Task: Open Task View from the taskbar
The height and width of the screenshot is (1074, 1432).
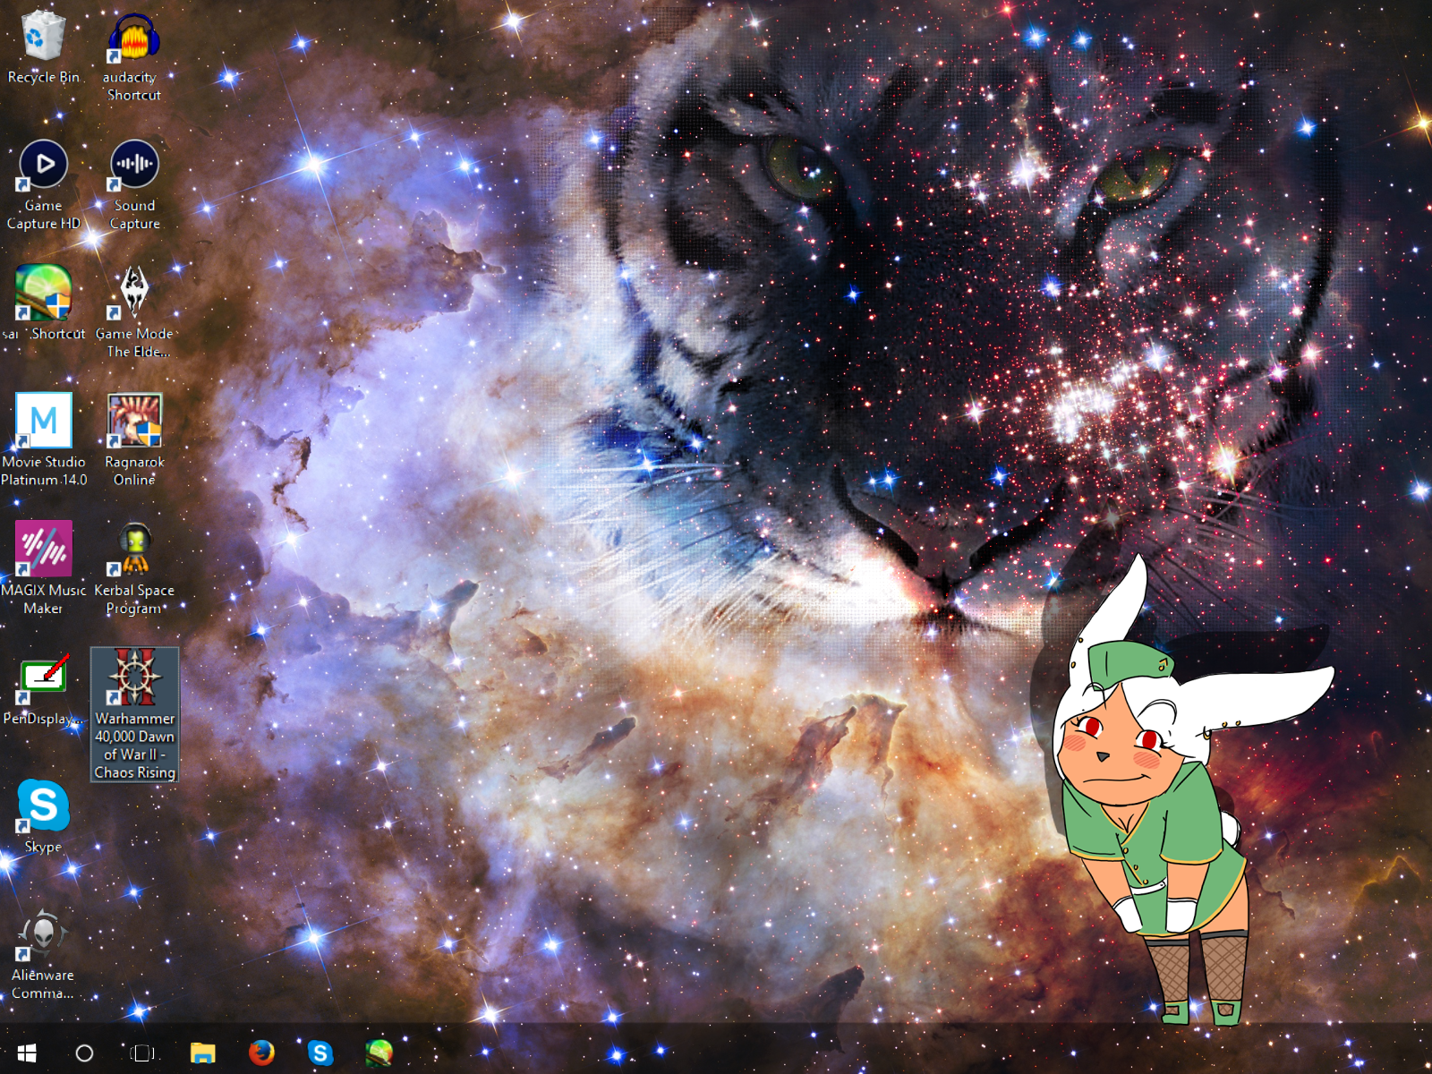Action: 142,1053
